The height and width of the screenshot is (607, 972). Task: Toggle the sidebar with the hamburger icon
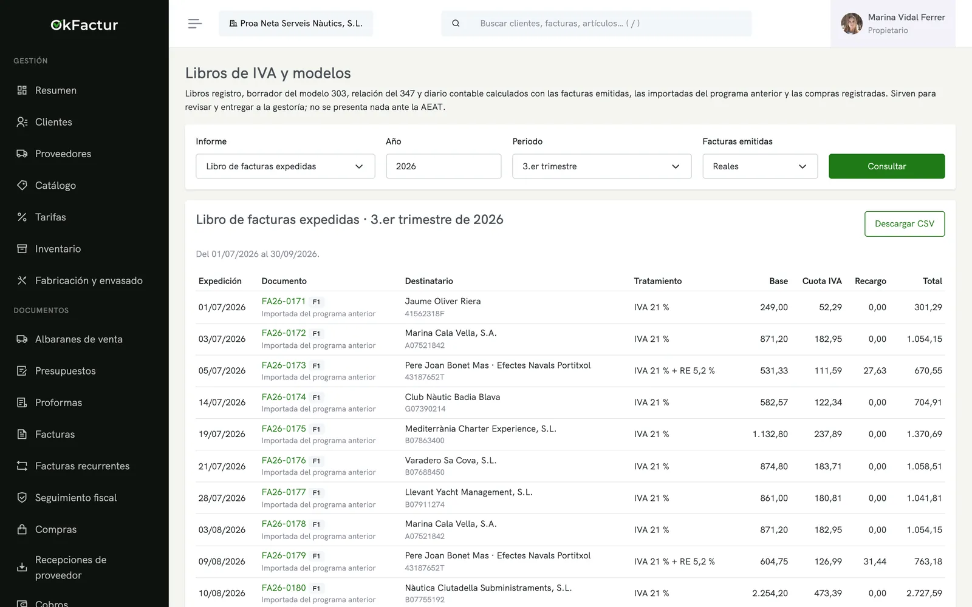point(194,24)
